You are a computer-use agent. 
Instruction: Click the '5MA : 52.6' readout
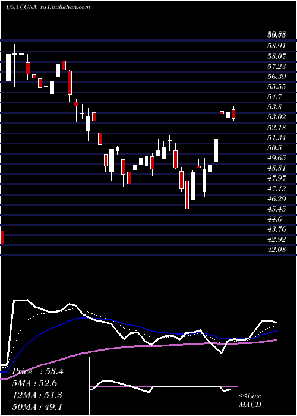(x=34, y=383)
